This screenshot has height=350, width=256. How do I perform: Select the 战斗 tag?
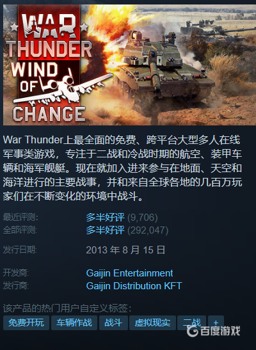pos(113,322)
